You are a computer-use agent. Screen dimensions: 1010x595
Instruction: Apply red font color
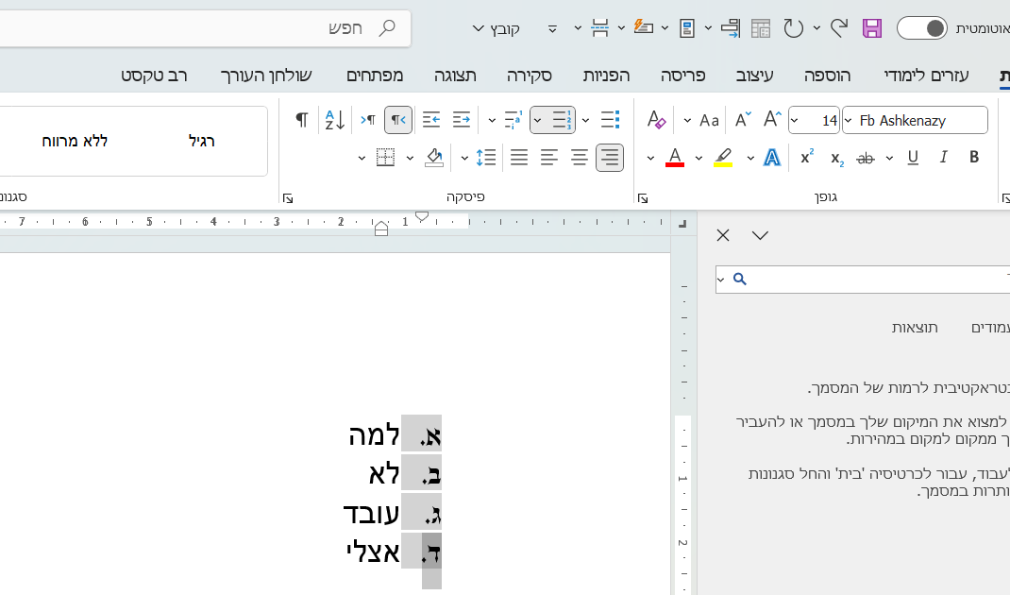(674, 158)
